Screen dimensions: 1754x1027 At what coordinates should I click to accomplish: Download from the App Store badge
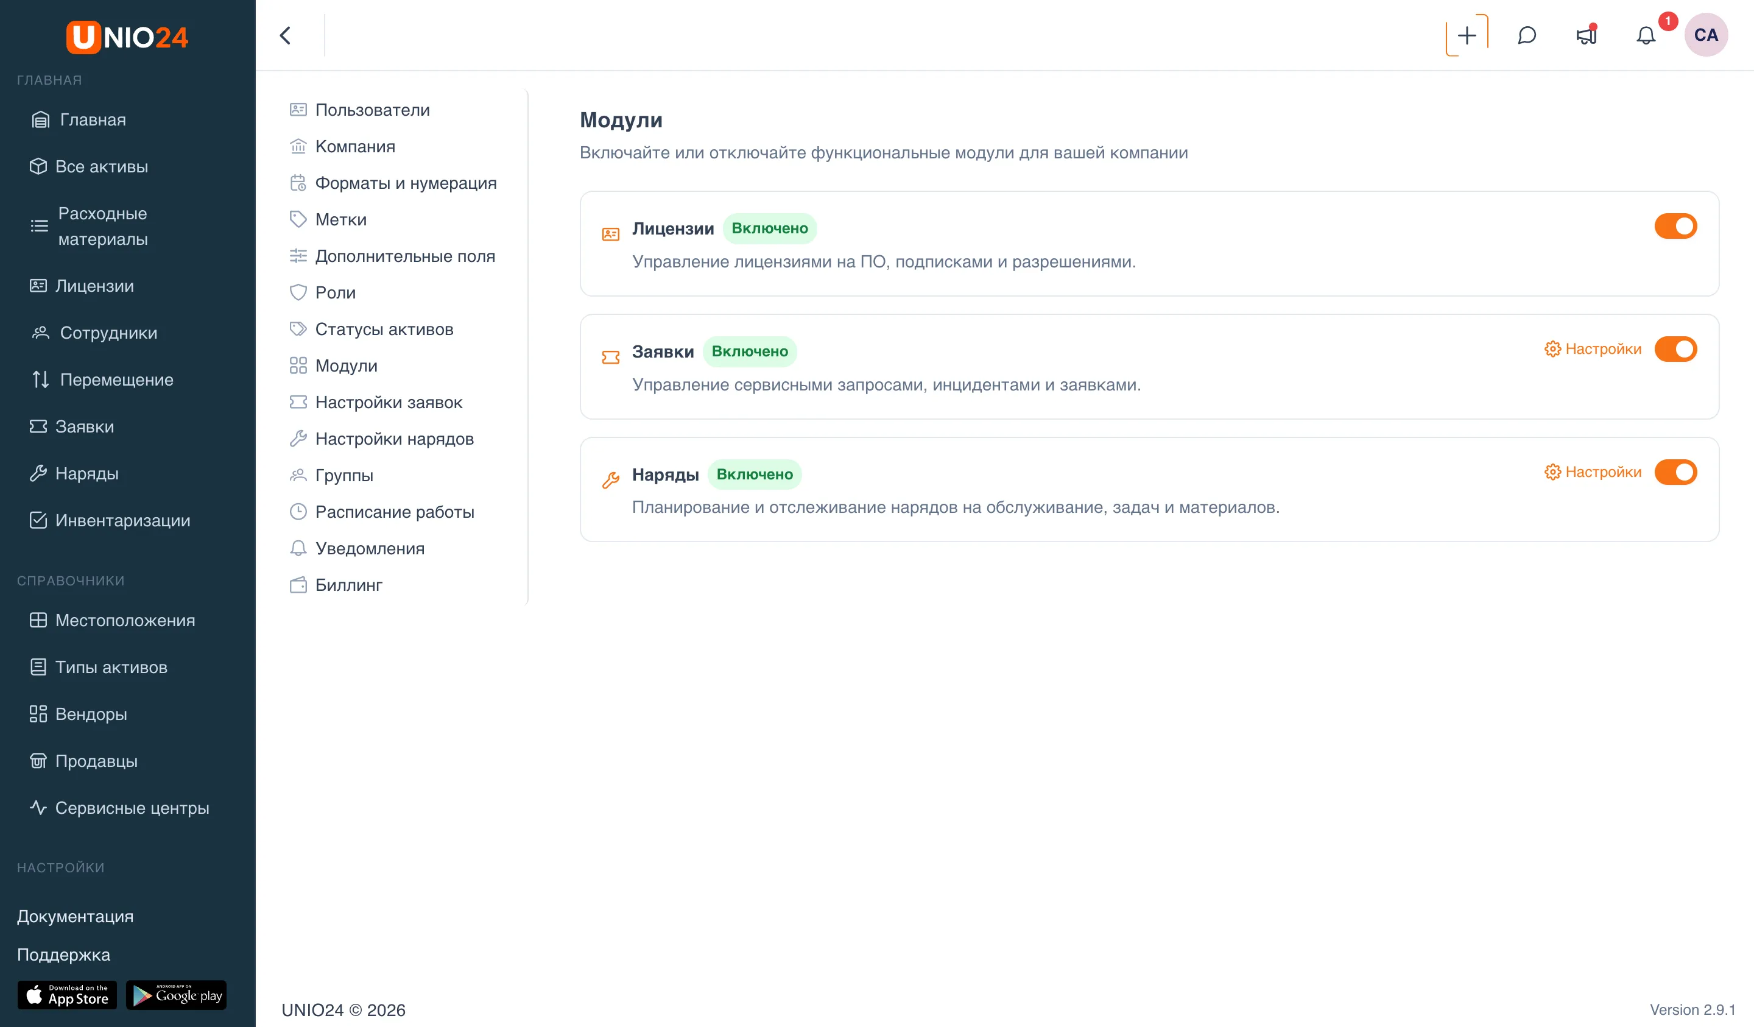(x=67, y=995)
